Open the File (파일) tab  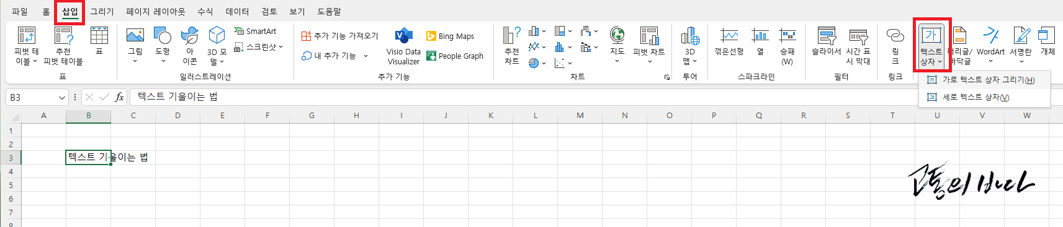coord(20,12)
